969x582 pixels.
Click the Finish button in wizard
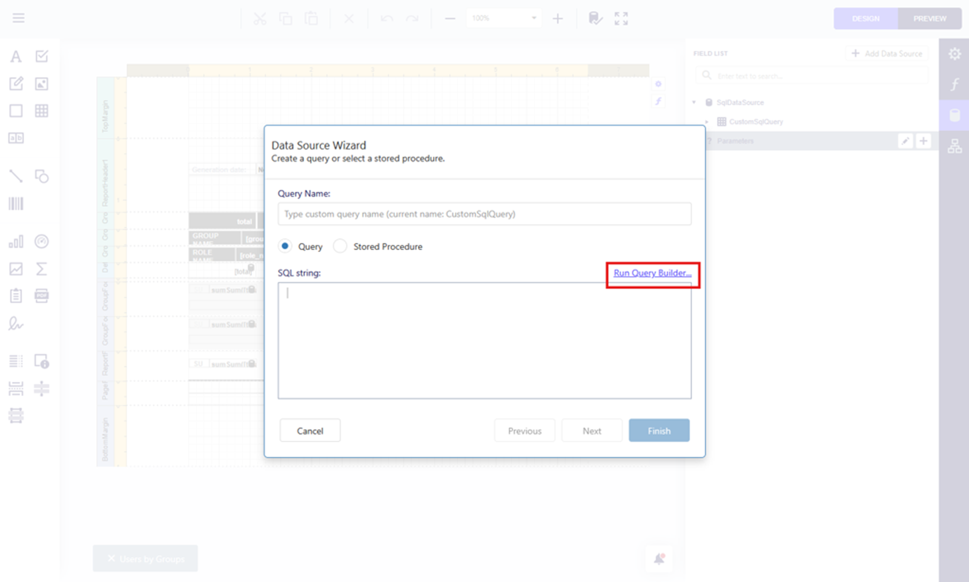pyautogui.click(x=659, y=431)
